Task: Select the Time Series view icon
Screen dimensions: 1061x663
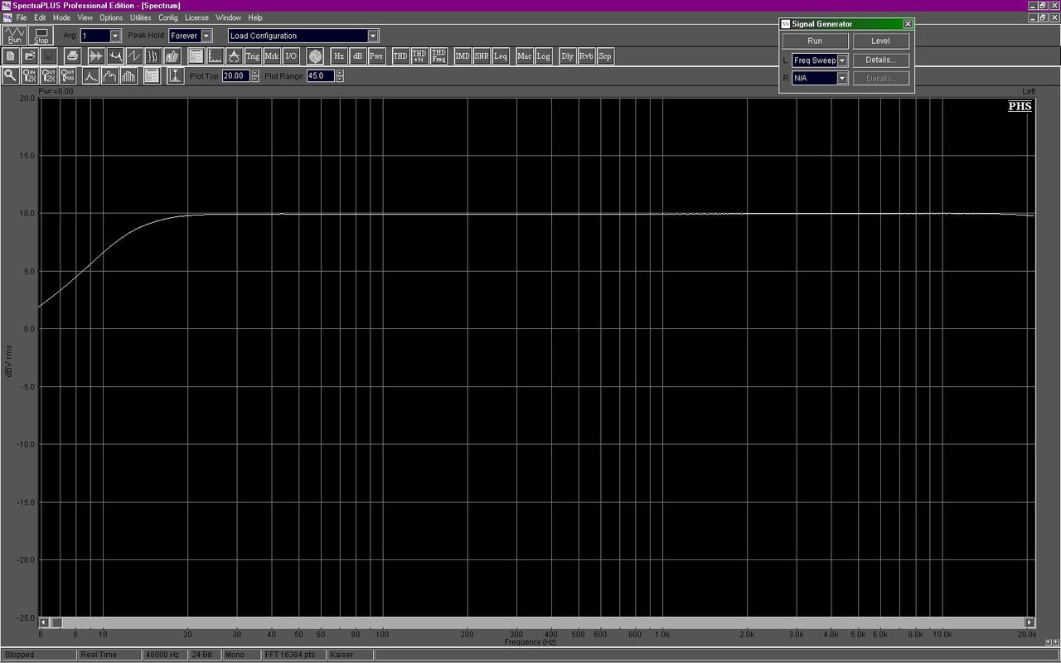Action: pos(95,56)
